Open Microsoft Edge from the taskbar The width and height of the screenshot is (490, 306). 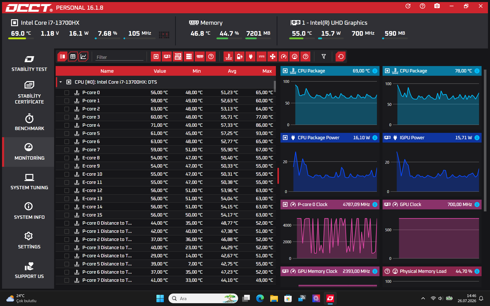click(260, 298)
